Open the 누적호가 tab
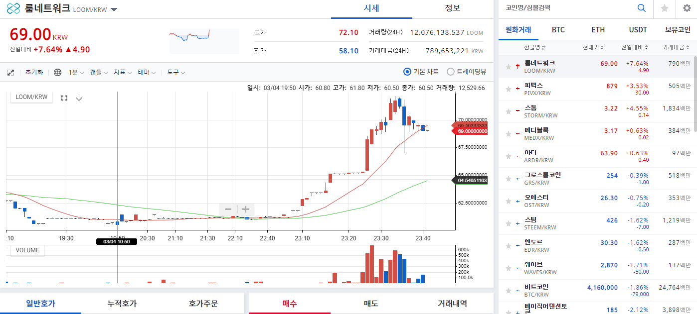The width and height of the screenshot is (697, 314). click(122, 303)
